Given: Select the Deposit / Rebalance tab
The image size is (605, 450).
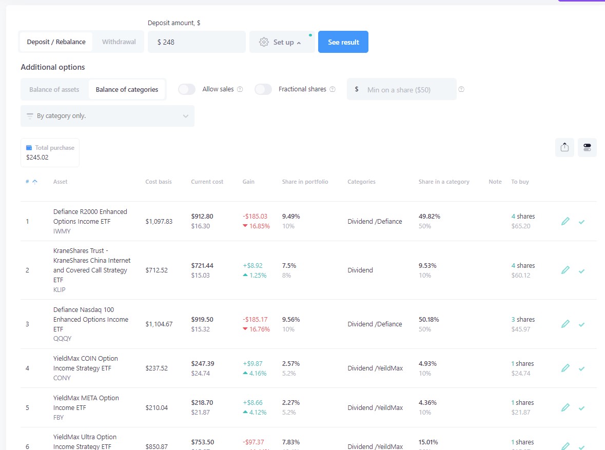Looking at the screenshot, I should [56, 42].
